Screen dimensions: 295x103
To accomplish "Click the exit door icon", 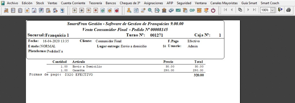I will pos(280,10).
